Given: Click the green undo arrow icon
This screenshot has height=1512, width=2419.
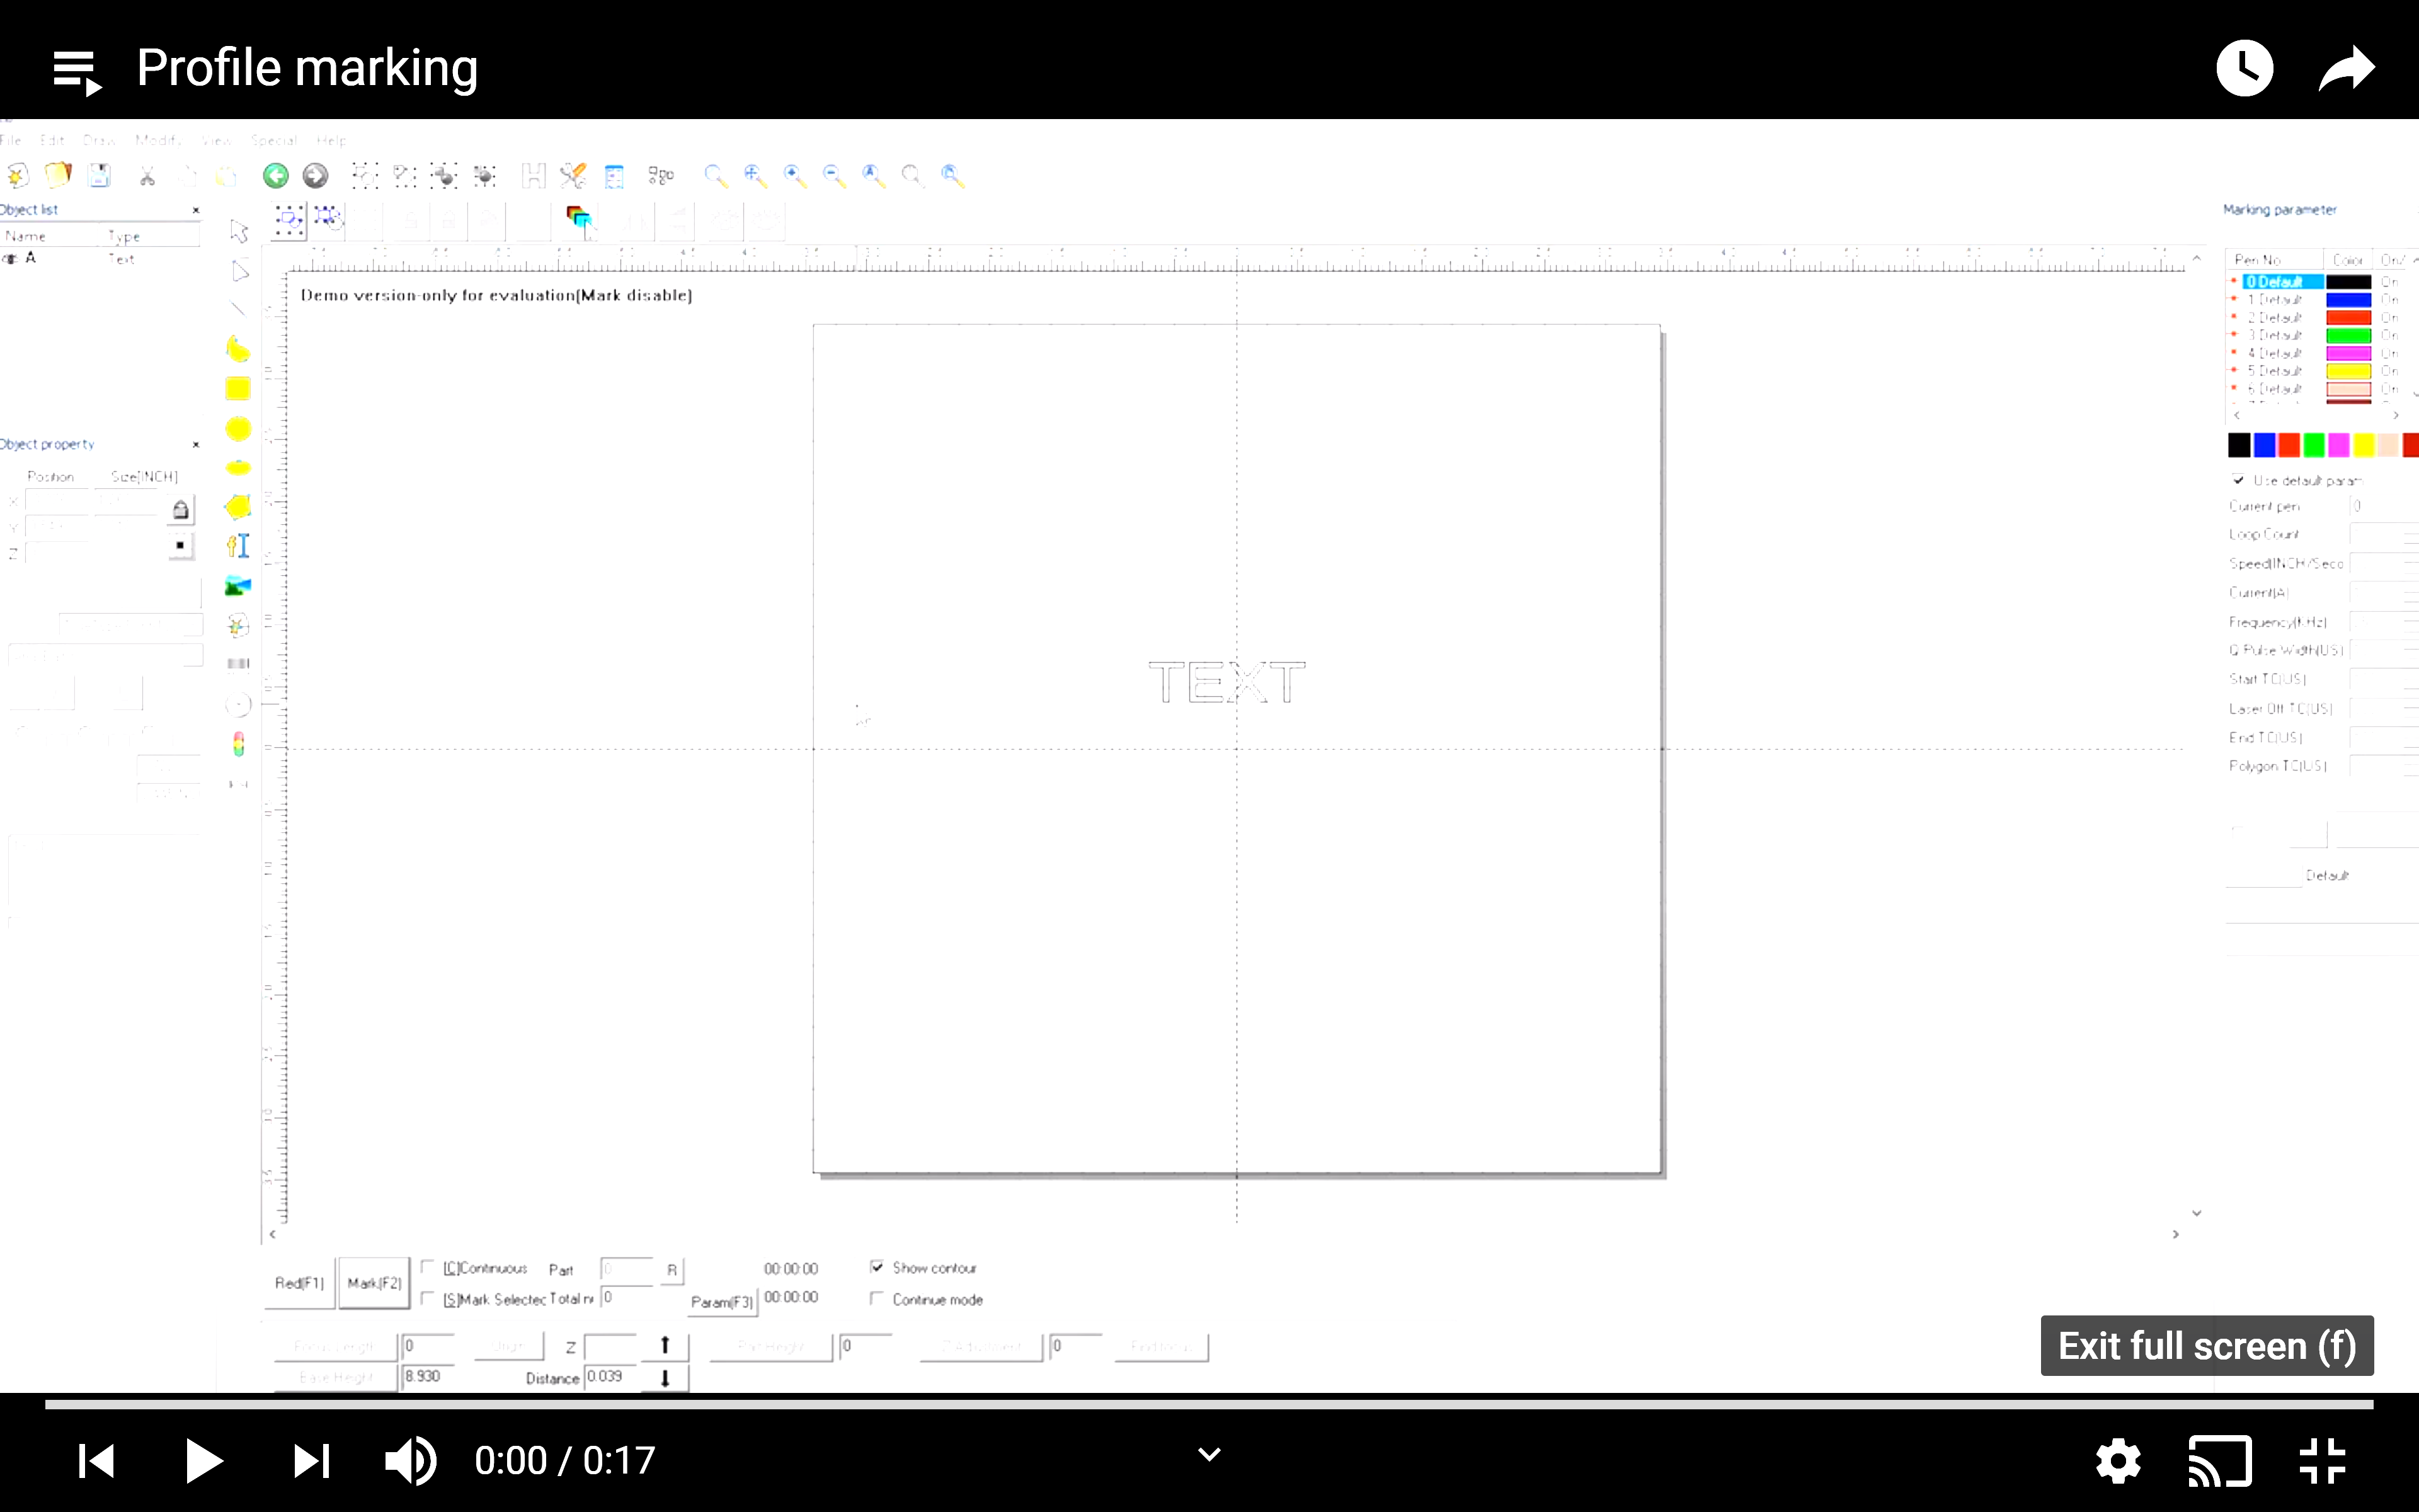Looking at the screenshot, I should click(x=276, y=176).
